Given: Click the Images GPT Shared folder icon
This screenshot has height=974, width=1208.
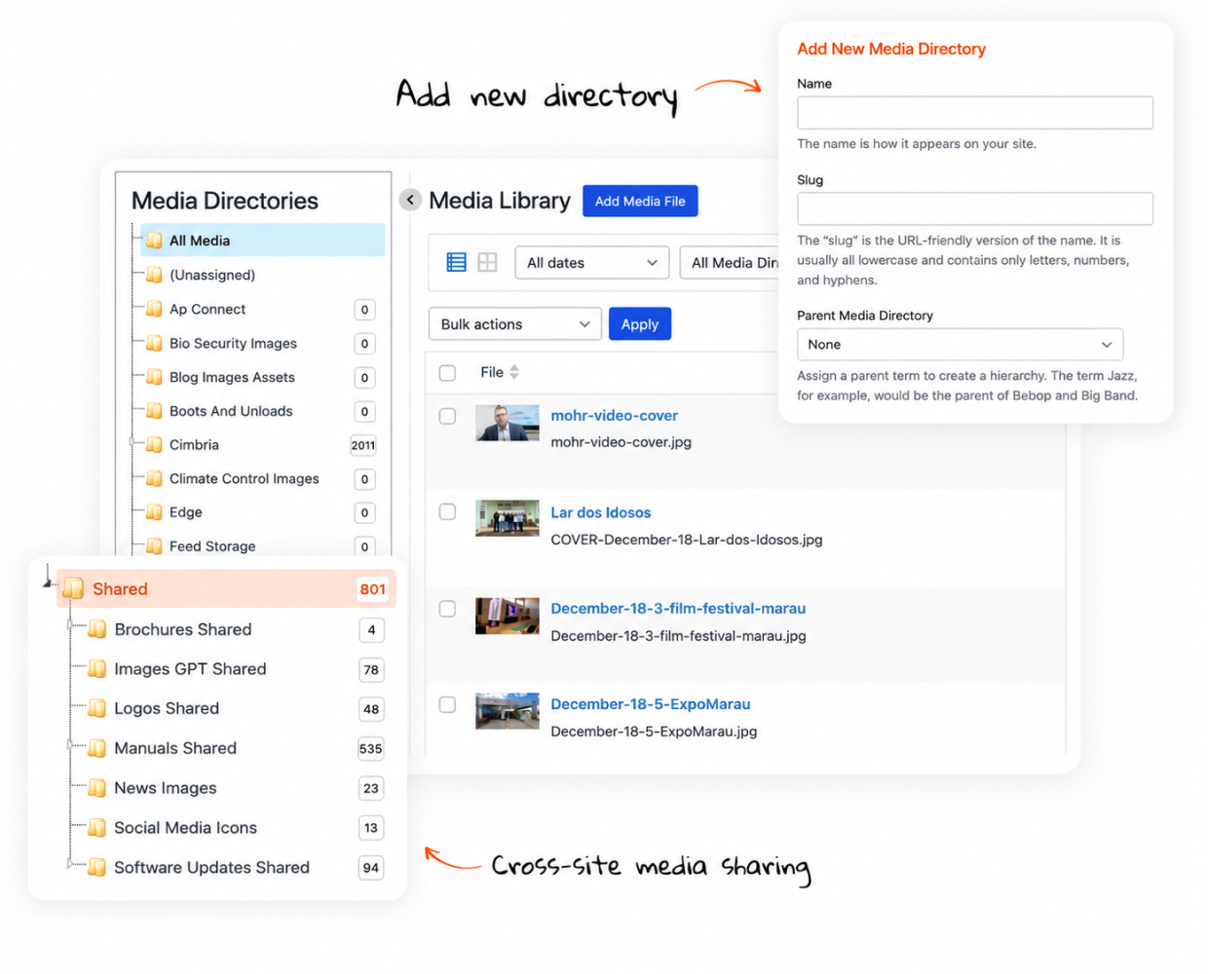Looking at the screenshot, I should [x=96, y=669].
